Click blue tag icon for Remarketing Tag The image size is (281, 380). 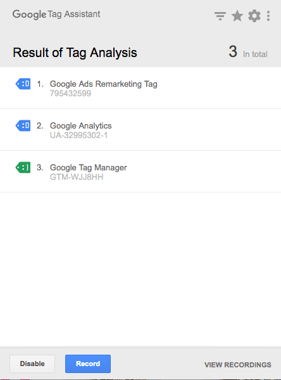[23, 84]
